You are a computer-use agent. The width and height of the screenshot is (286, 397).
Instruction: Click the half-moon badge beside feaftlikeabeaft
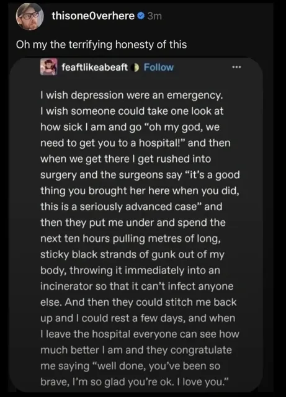(x=136, y=68)
